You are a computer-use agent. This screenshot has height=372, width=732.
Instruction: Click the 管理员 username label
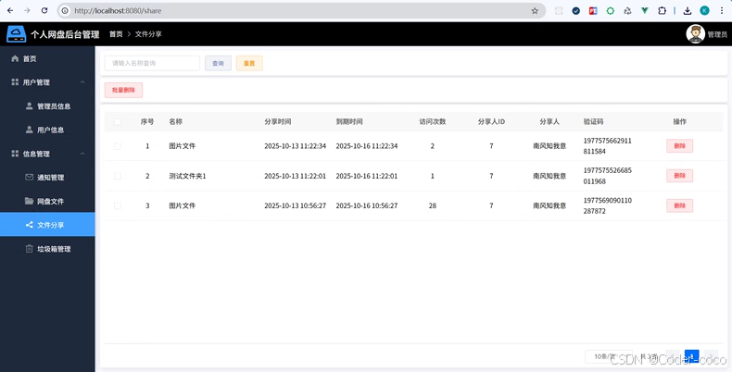pyautogui.click(x=717, y=34)
